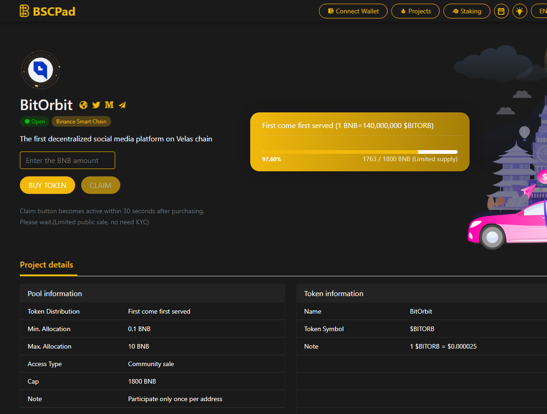Image resolution: width=547 pixels, height=414 pixels.
Task: Open the Projects menu item
Action: tap(416, 11)
